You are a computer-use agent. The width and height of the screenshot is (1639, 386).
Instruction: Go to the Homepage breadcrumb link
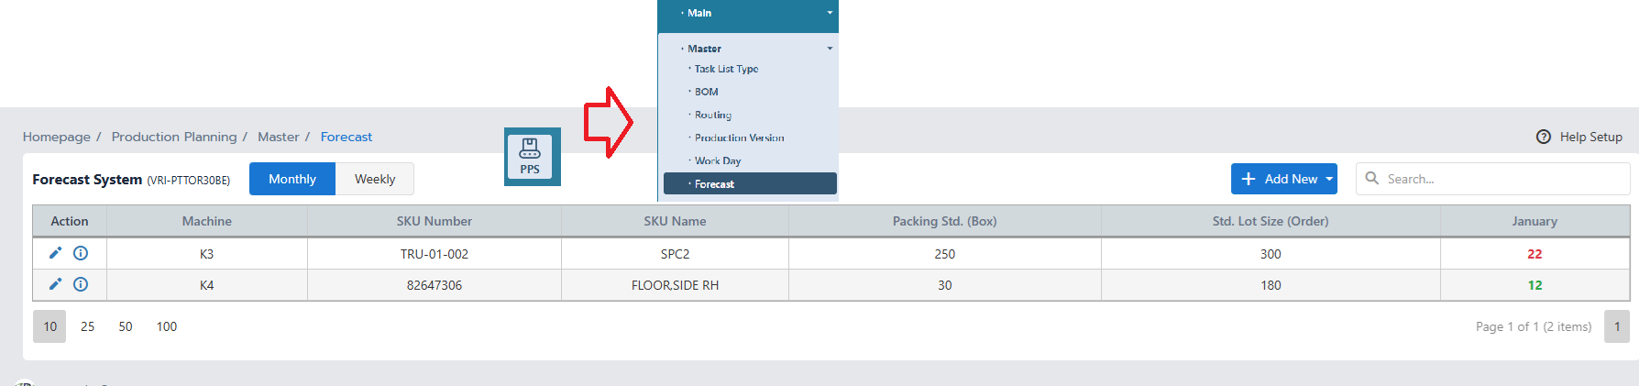[57, 137]
